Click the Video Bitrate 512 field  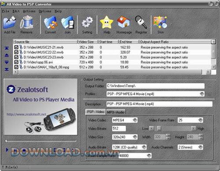119,128
